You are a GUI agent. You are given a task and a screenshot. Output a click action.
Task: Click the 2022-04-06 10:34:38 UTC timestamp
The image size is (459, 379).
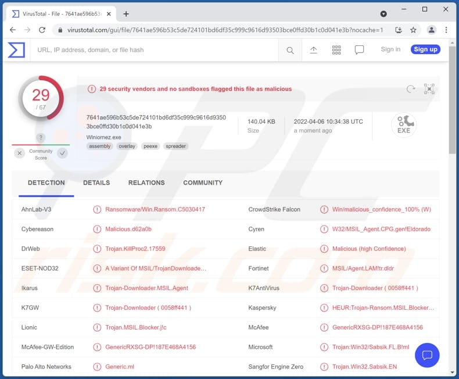pos(328,121)
